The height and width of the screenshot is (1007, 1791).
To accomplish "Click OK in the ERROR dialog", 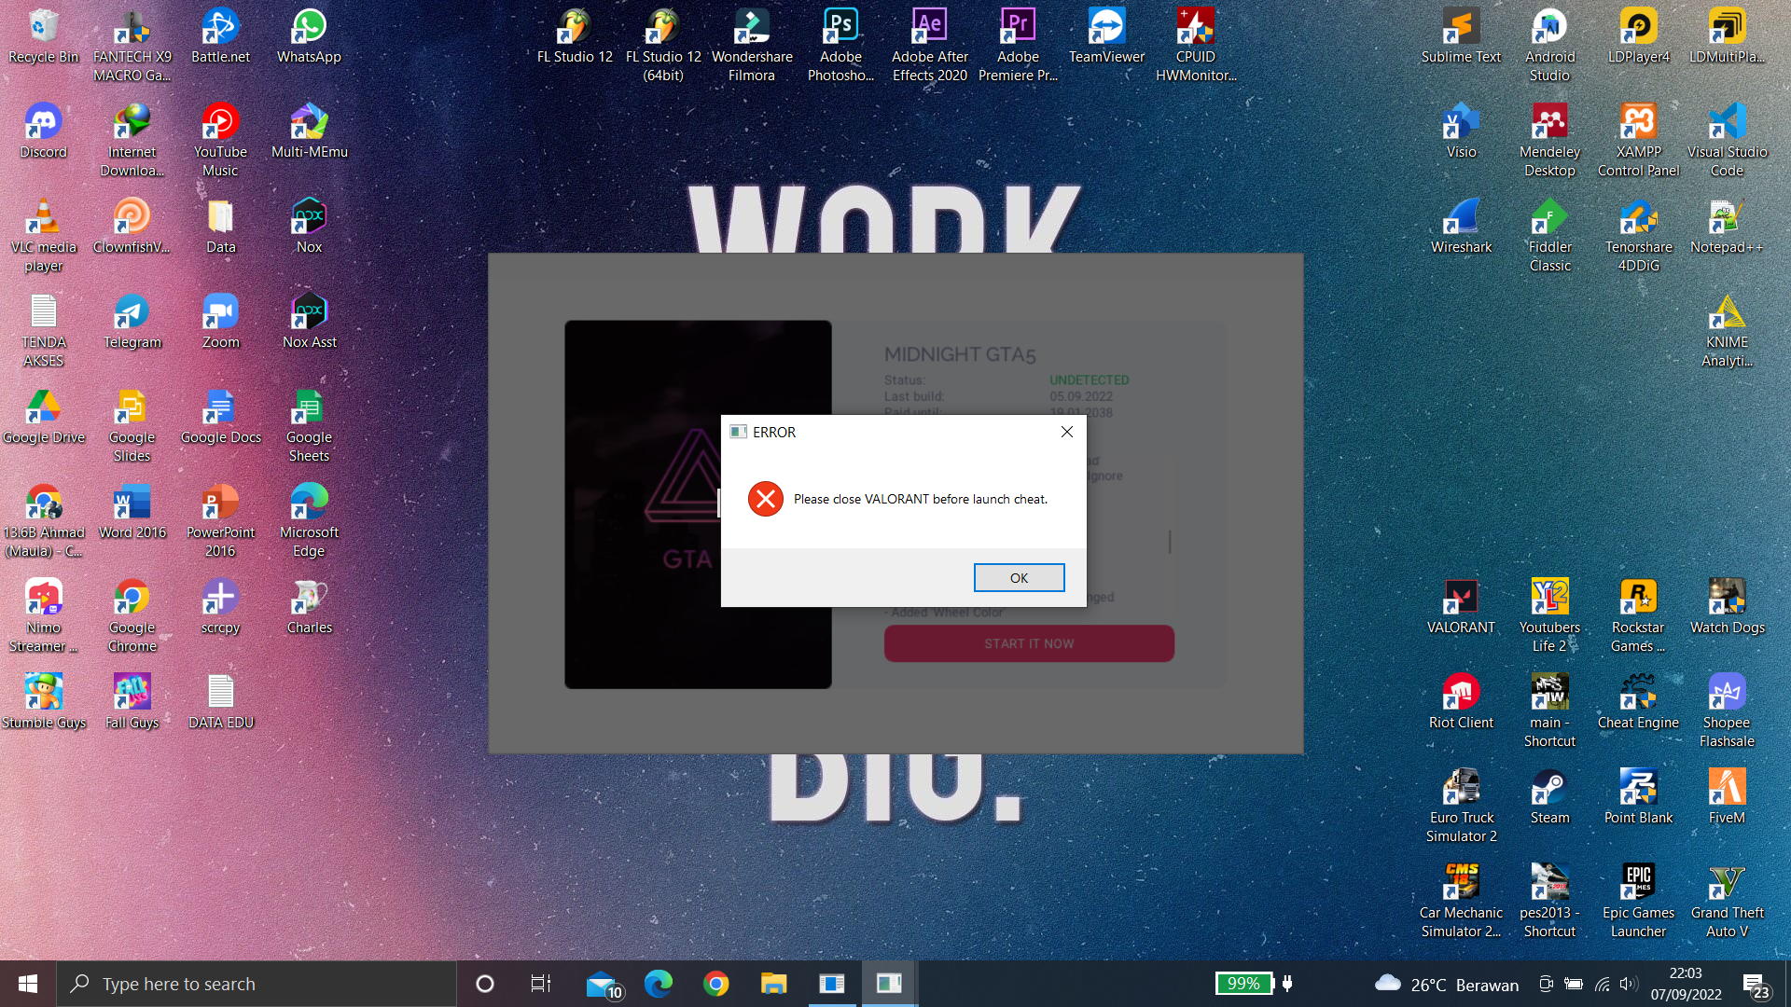I will click(x=1019, y=578).
